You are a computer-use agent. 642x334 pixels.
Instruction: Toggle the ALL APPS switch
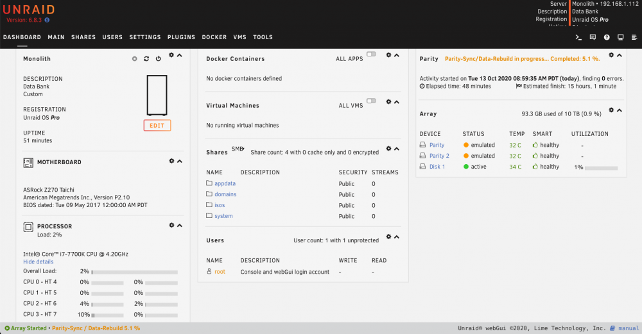[371, 54]
